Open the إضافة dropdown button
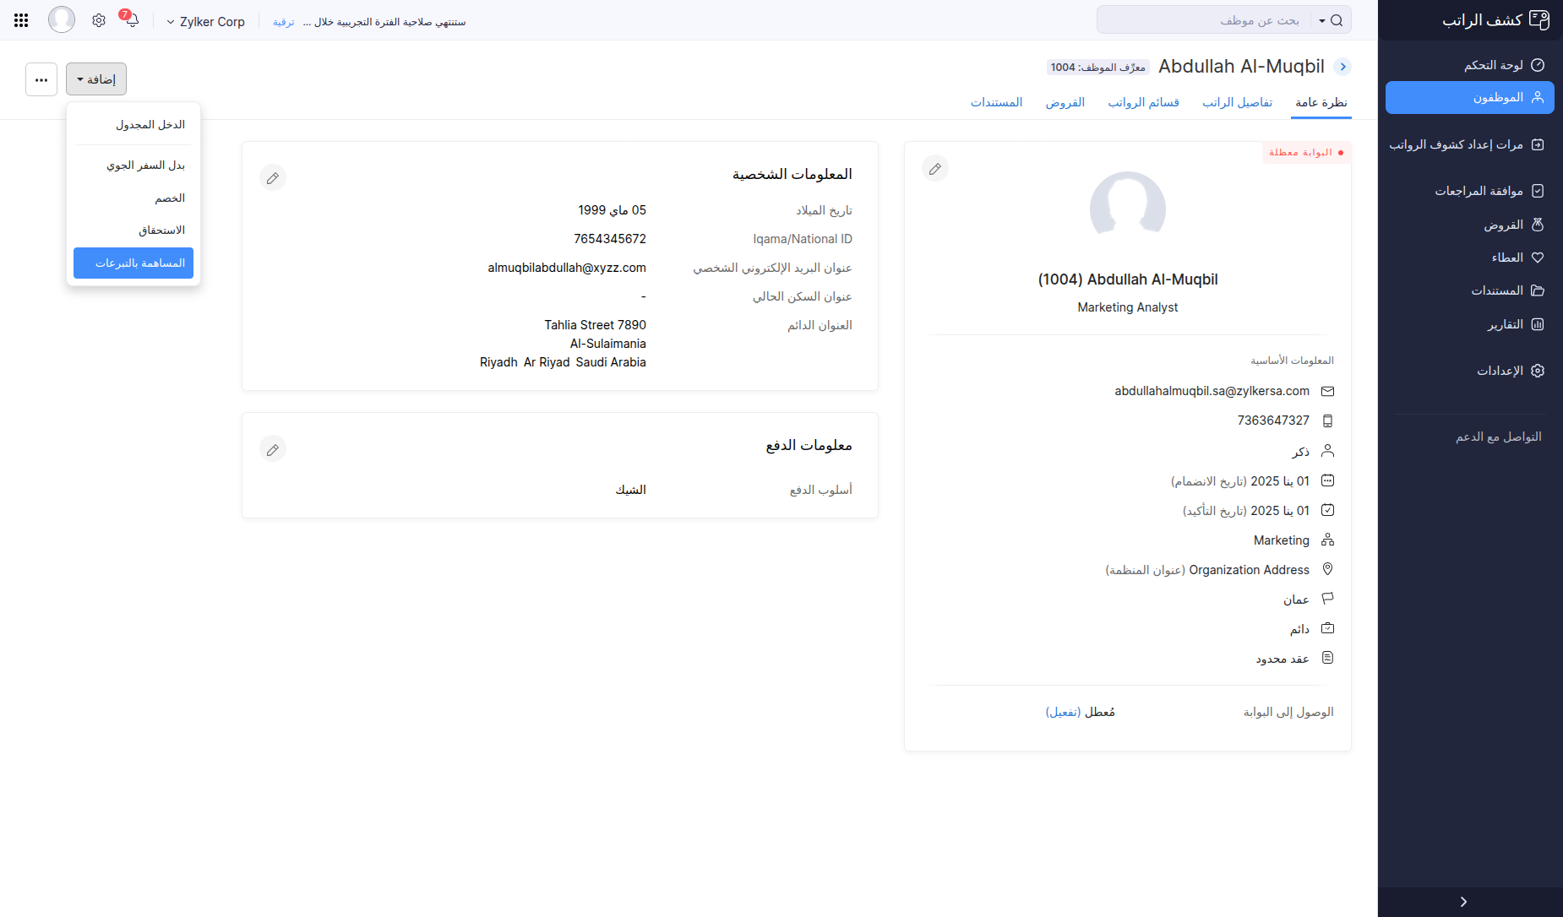Image resolution: width=1563 pixels, height=917 pixels. pos(95,79)
